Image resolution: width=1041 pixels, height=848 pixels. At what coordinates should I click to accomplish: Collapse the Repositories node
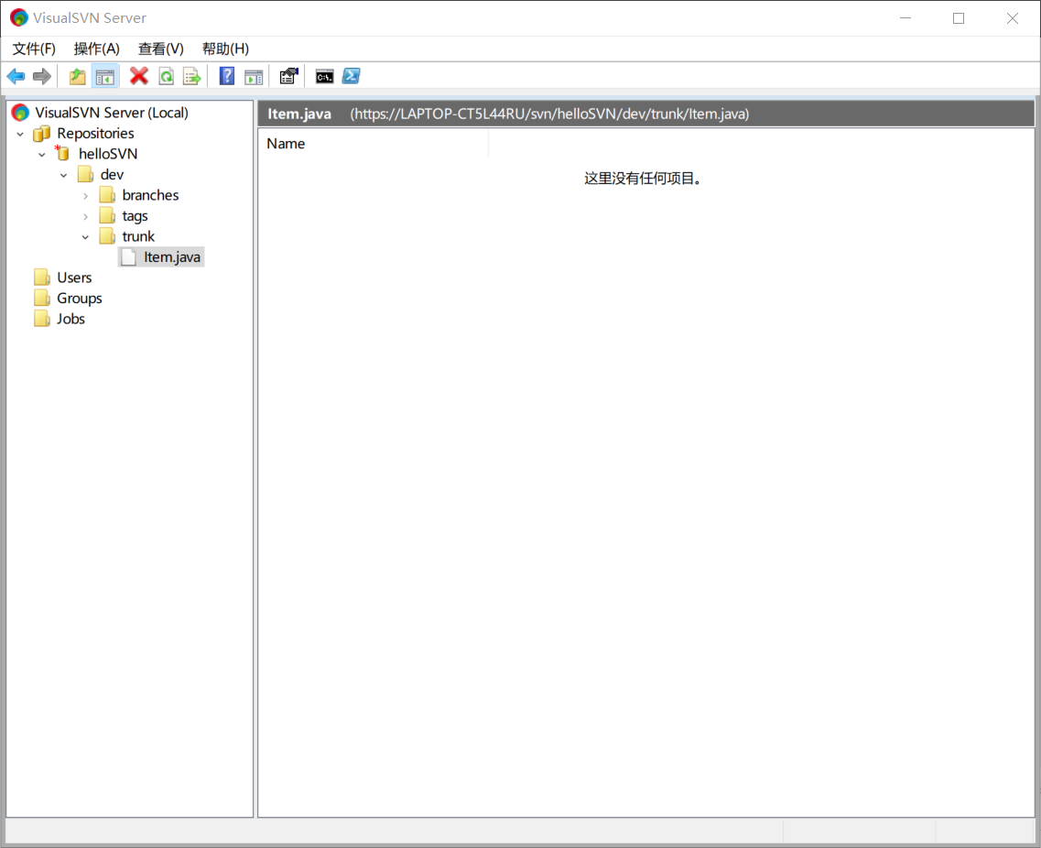pos(20,134)
